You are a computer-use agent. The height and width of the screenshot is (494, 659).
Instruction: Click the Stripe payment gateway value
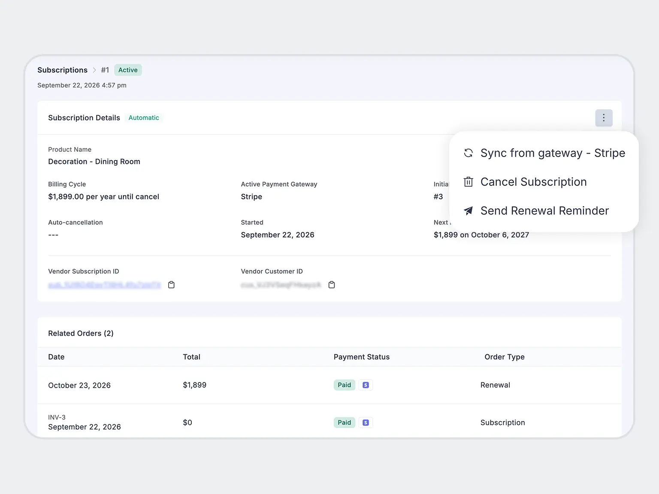coord(251,196)
